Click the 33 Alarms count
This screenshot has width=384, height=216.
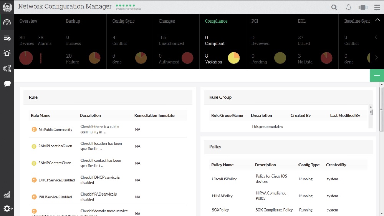(x=45, y=40)
